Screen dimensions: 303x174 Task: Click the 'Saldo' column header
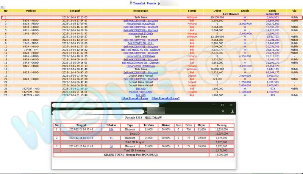click(x=273, y=11)
